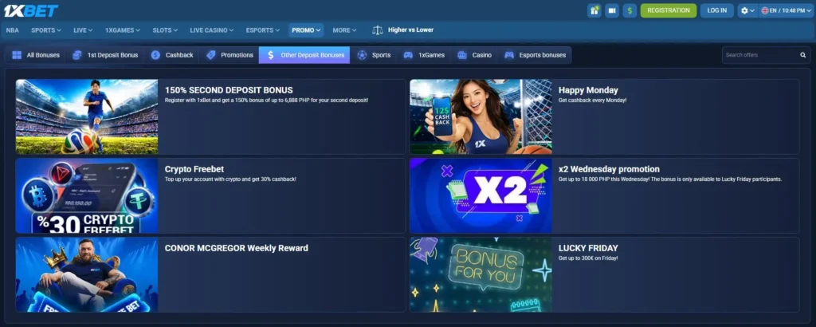Viewport: 816px width, 327px height.
Task: Expand the 1XGames dropdown menu
Action: pyautogui.click(x=123, y=30)
